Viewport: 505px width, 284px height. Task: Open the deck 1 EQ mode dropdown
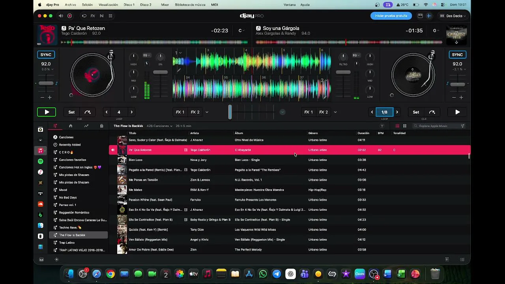click(x=146, y=55)
